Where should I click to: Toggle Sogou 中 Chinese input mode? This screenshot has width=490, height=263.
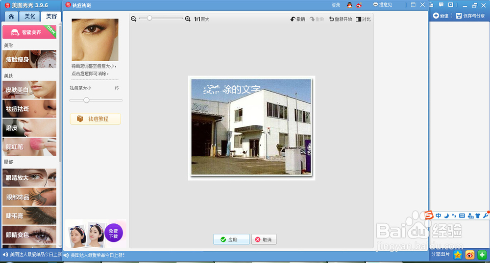[x=439, y=215]
